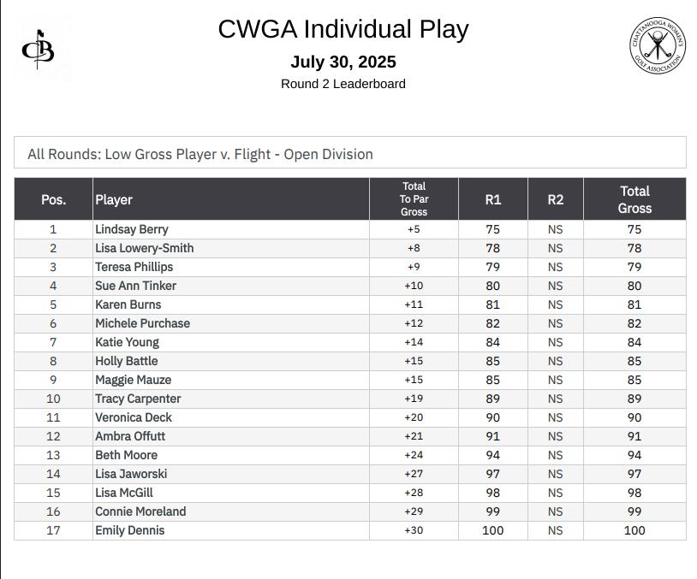Click Michele Purchase's name
697x579 pixels.
[143, 323]
